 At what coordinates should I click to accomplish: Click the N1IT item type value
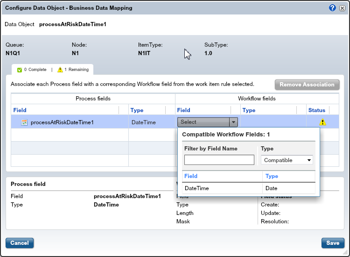click(x=144, y=53)
